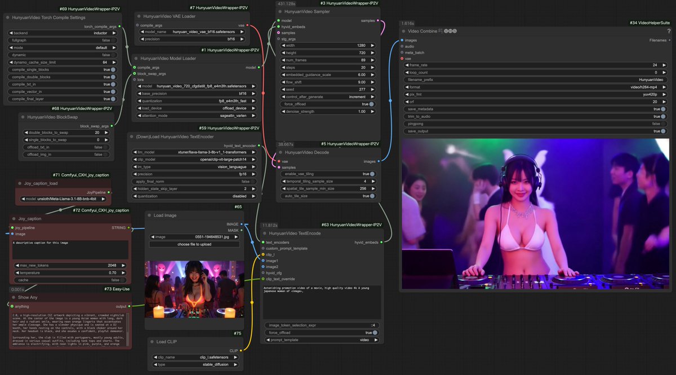Screen dimensions: 676x375
Task: Click the filename_prefix field showing HunyuanVideo
Action: 535,80
